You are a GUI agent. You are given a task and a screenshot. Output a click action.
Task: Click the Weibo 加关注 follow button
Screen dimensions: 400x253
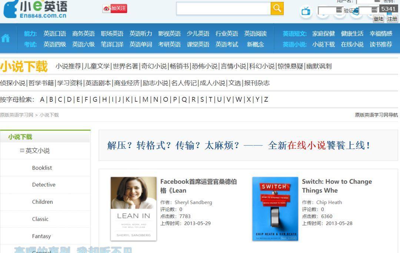[114, 9]
